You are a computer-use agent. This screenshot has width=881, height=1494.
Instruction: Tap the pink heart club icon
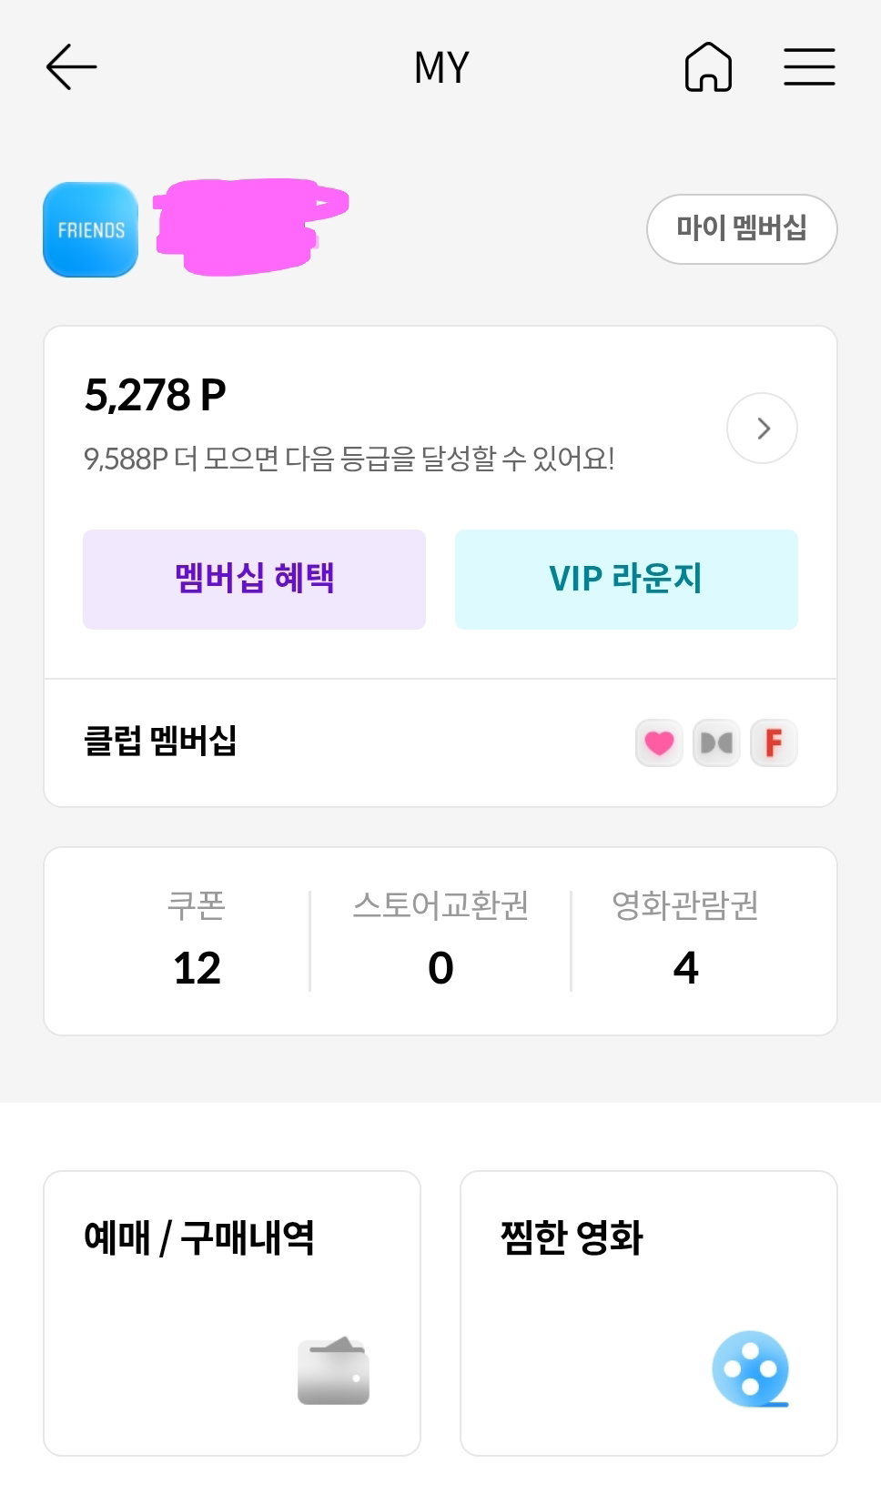tap(659, 743)
